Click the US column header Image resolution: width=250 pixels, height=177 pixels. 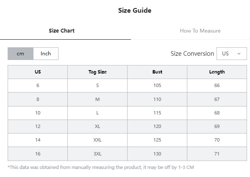point(38,72)
